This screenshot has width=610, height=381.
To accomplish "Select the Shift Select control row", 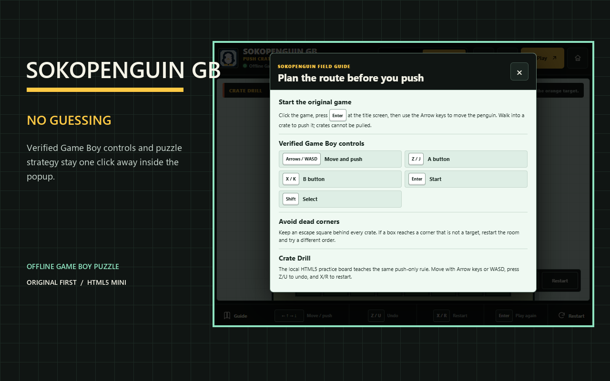I will pyautogui.click(x=340, y=199).
